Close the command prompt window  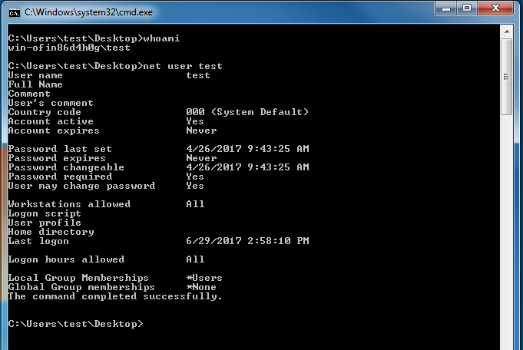496,9
